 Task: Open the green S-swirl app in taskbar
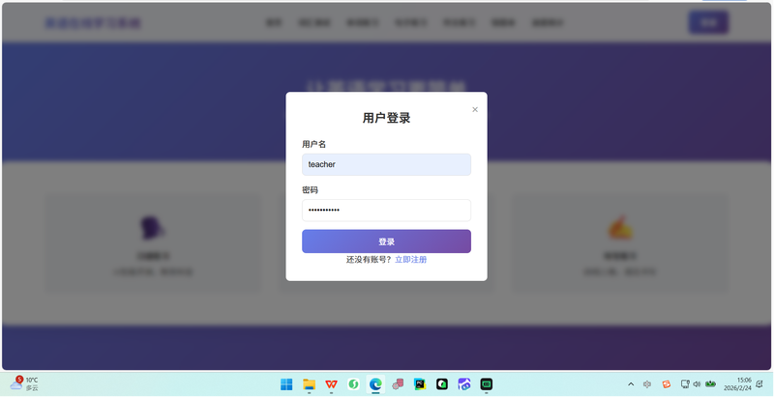(x=353, y=384)
